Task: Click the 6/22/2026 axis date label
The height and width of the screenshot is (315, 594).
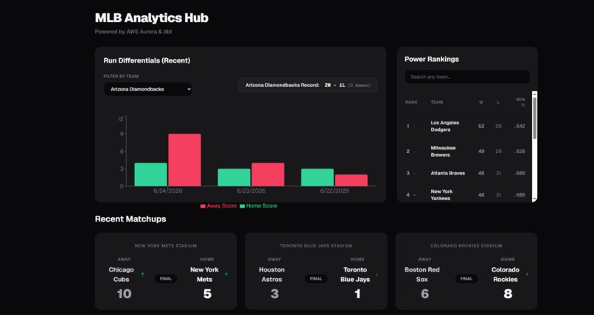Action: coord(335,191)
